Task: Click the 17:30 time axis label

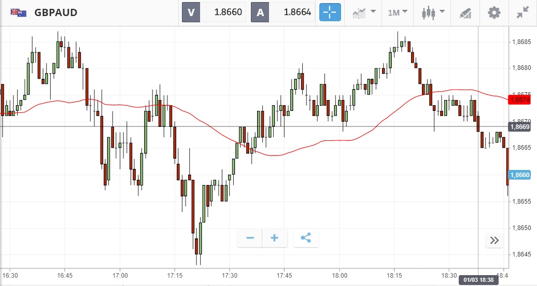Action: [230, 275]
